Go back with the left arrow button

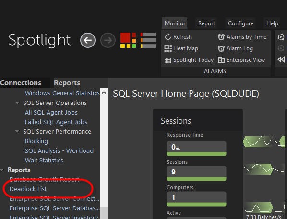(x=88, y=40)
